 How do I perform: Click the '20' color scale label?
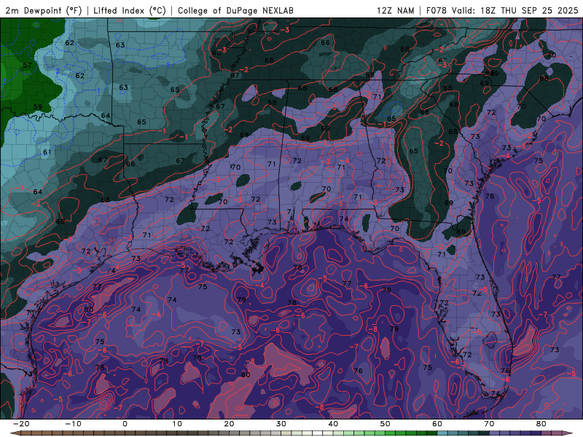coord(229,424)
